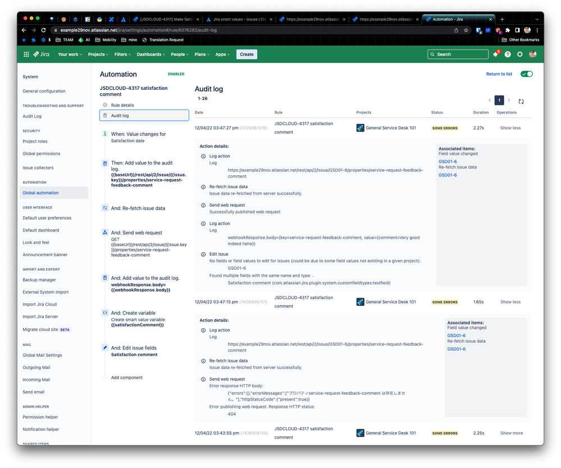Image resolution: width=561 pixels, height=468 pixels.
Task: Click the browser address bar URL
Action: (139, 30)
